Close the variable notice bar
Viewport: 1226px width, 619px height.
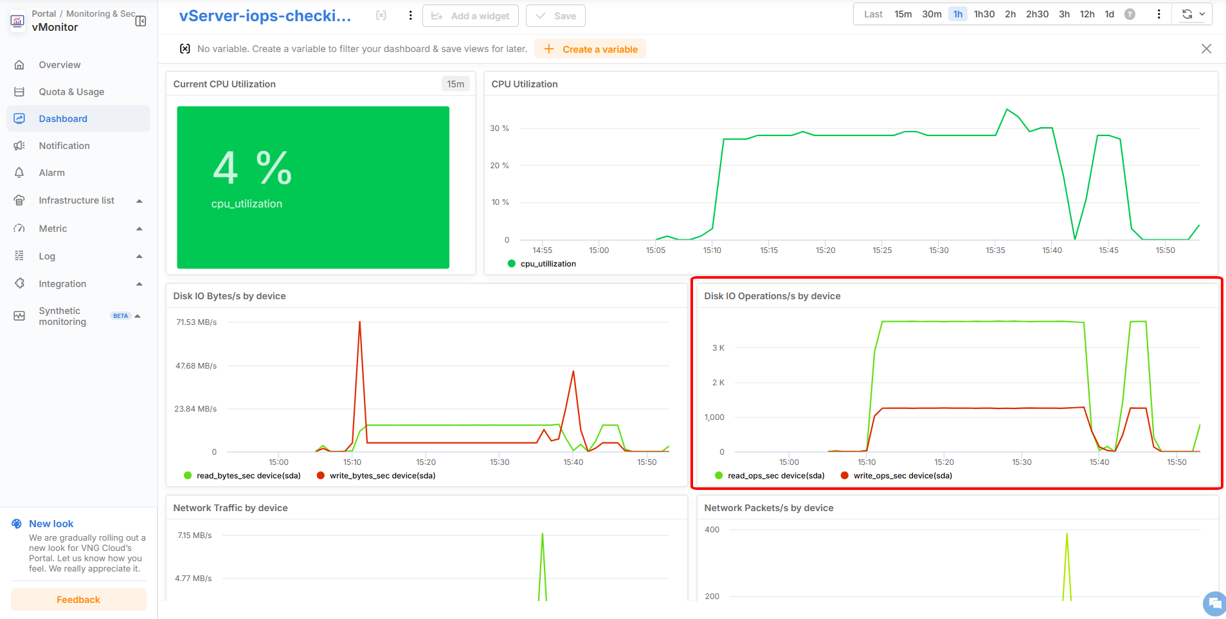click(x=1206, y=49)
